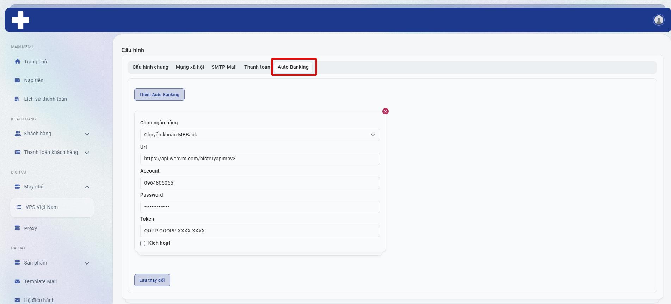This screenshot has height=304, width=671.
Task: Click the server icon beside Sản phẩm
Action: tap(17, 262)
